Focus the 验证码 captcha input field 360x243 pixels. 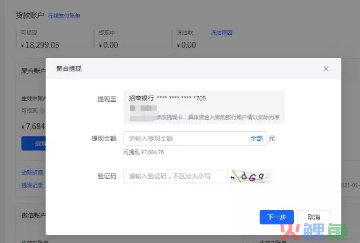point(175,176)
